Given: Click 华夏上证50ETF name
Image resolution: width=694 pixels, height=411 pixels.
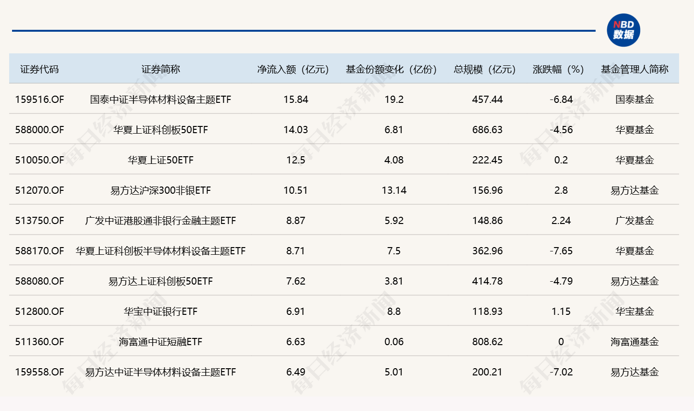Looking at the screenshot, I should pos(160,160).
